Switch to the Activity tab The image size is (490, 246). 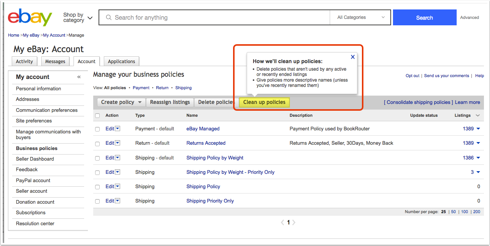[25, 61]
